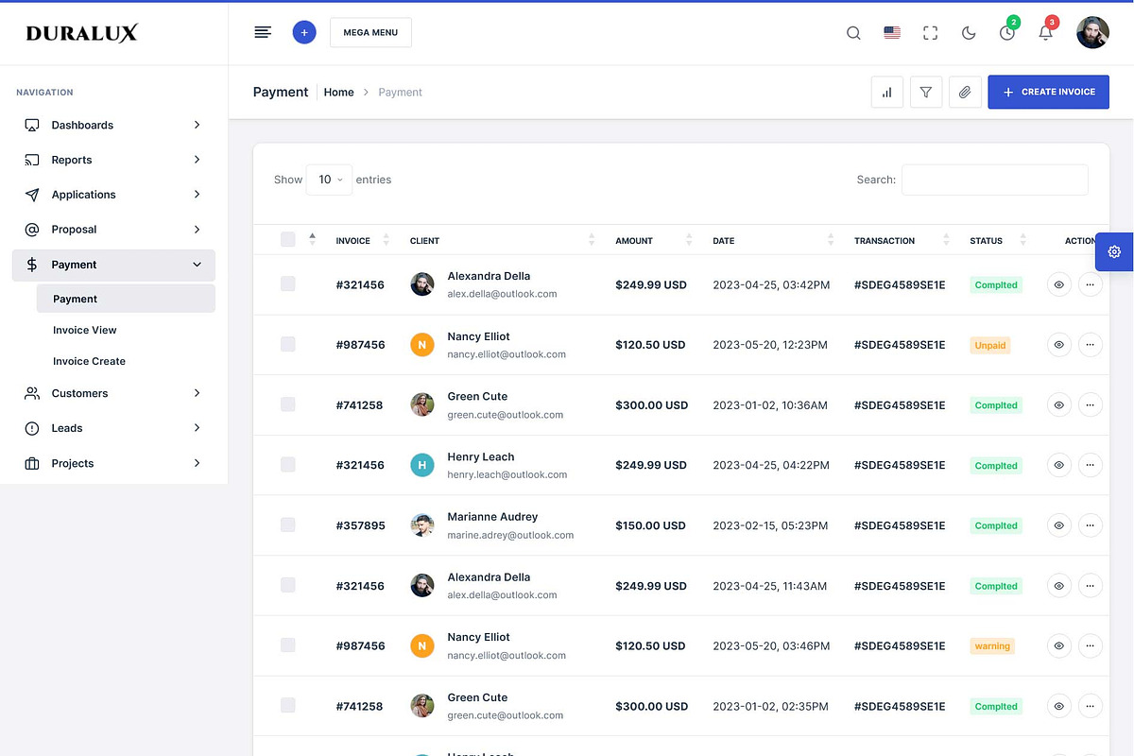The width and height of the screenshot is (1134, 756).
Task: View Nancy Elliot Unpaid invoice via eye icon
Action: tap(1059, 345)
